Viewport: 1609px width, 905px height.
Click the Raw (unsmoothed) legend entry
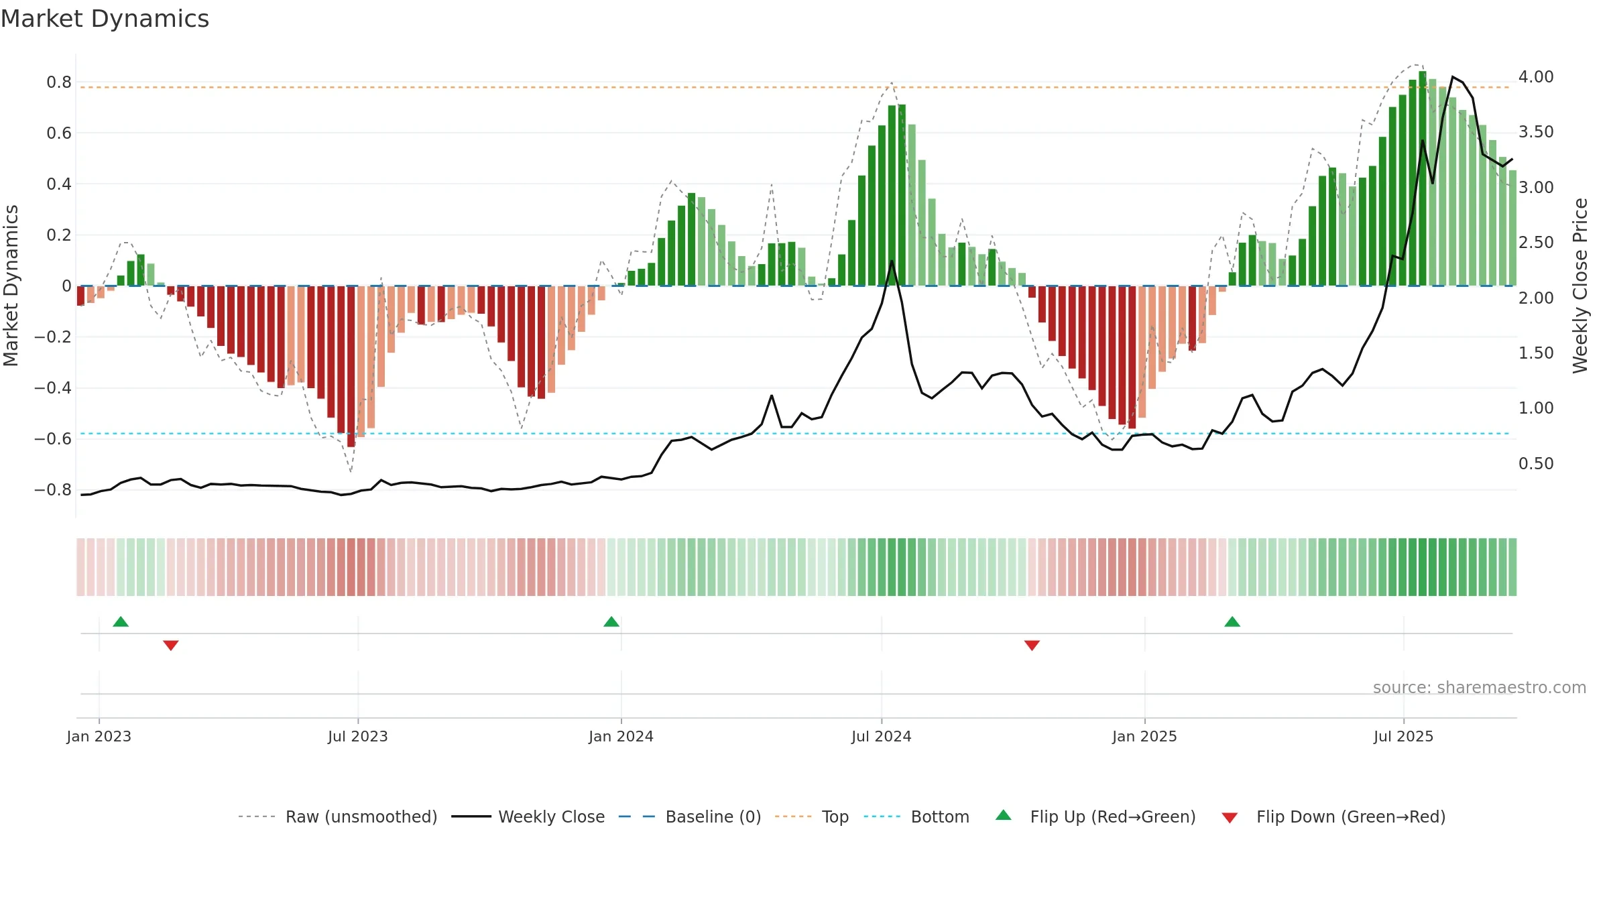click(x=337, y=817)
